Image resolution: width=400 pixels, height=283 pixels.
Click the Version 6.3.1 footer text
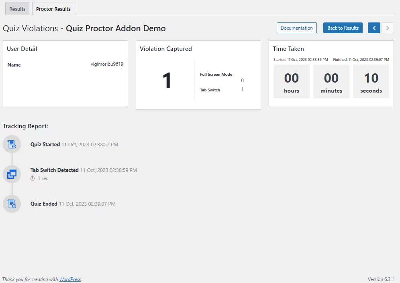[x=381, y=279]
